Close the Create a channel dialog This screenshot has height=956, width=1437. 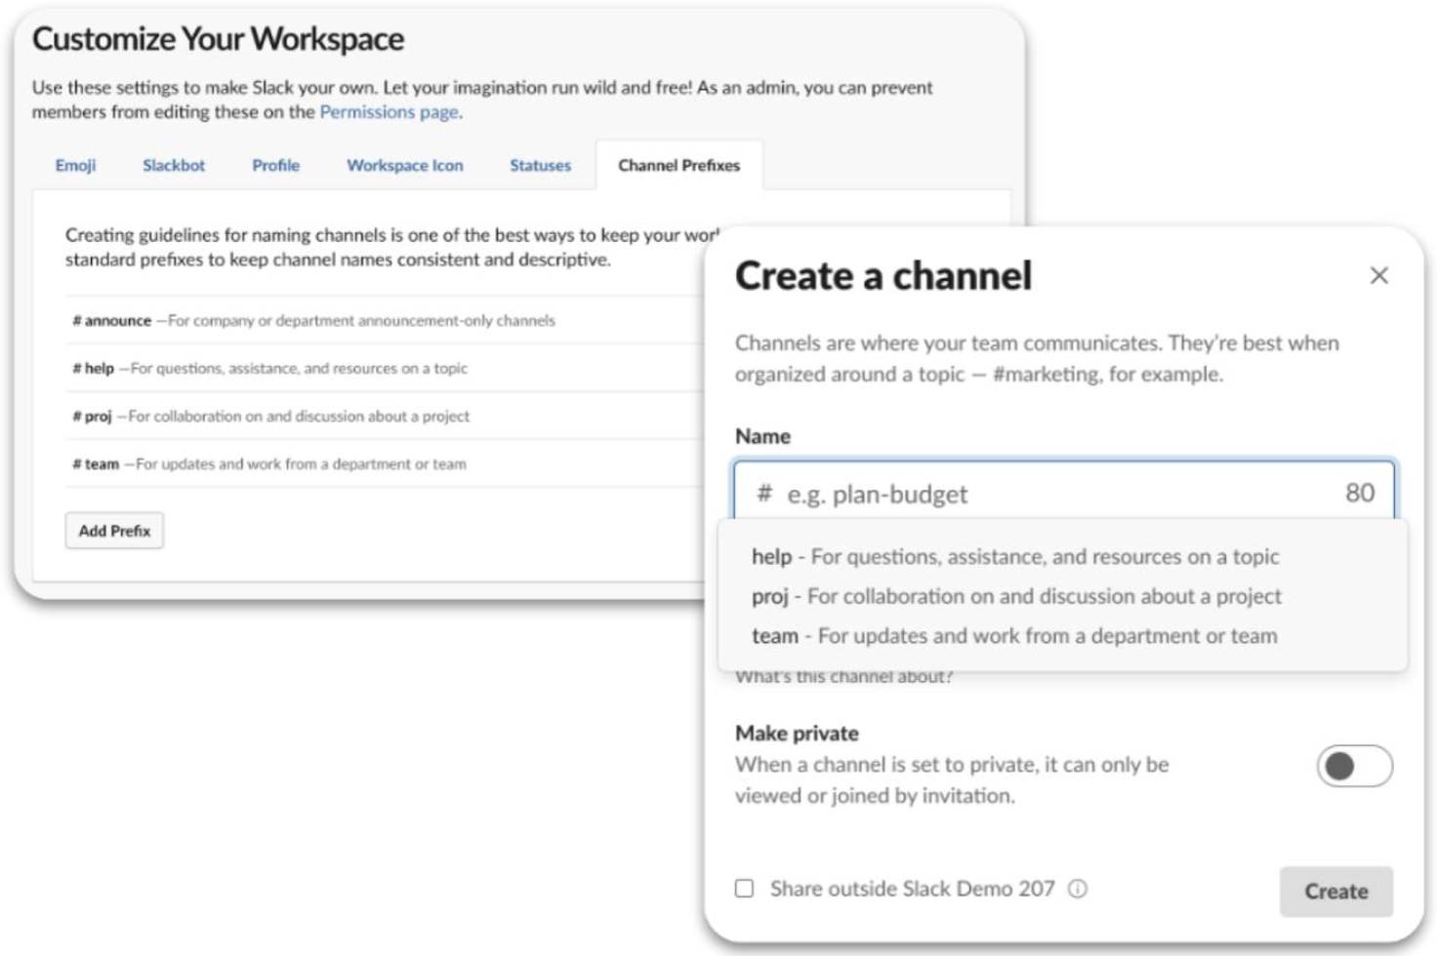[x=1378, y=276]
